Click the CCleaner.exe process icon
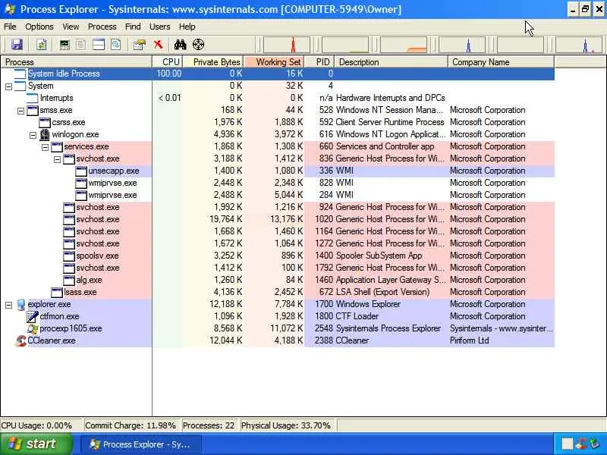Viewport: 607px width, 455px height. [x=20, y=340]
